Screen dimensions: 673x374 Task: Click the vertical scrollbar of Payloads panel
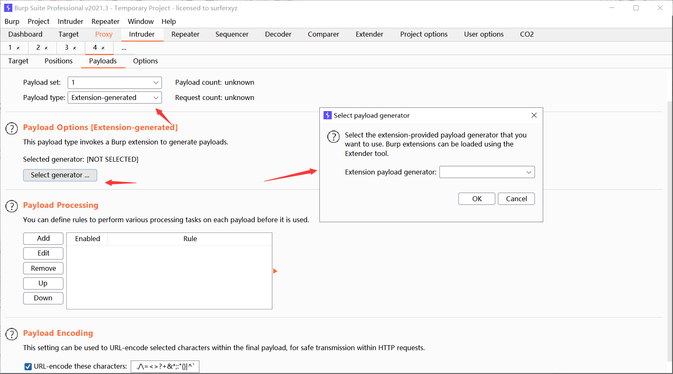pyautogui.click(x=670, y=230)
